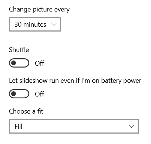This screenshot has width=151, height=144.
Task: Click the Shuffle toggle's round knob
Action: (x=13, y=63)
